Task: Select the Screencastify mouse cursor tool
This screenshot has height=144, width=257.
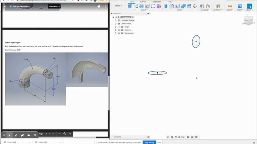Action: pos(9,135)
